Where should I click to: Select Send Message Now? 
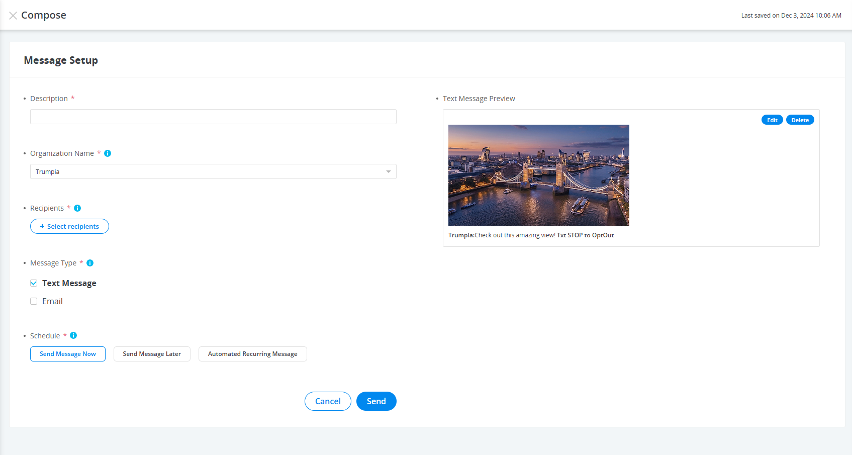67,353
